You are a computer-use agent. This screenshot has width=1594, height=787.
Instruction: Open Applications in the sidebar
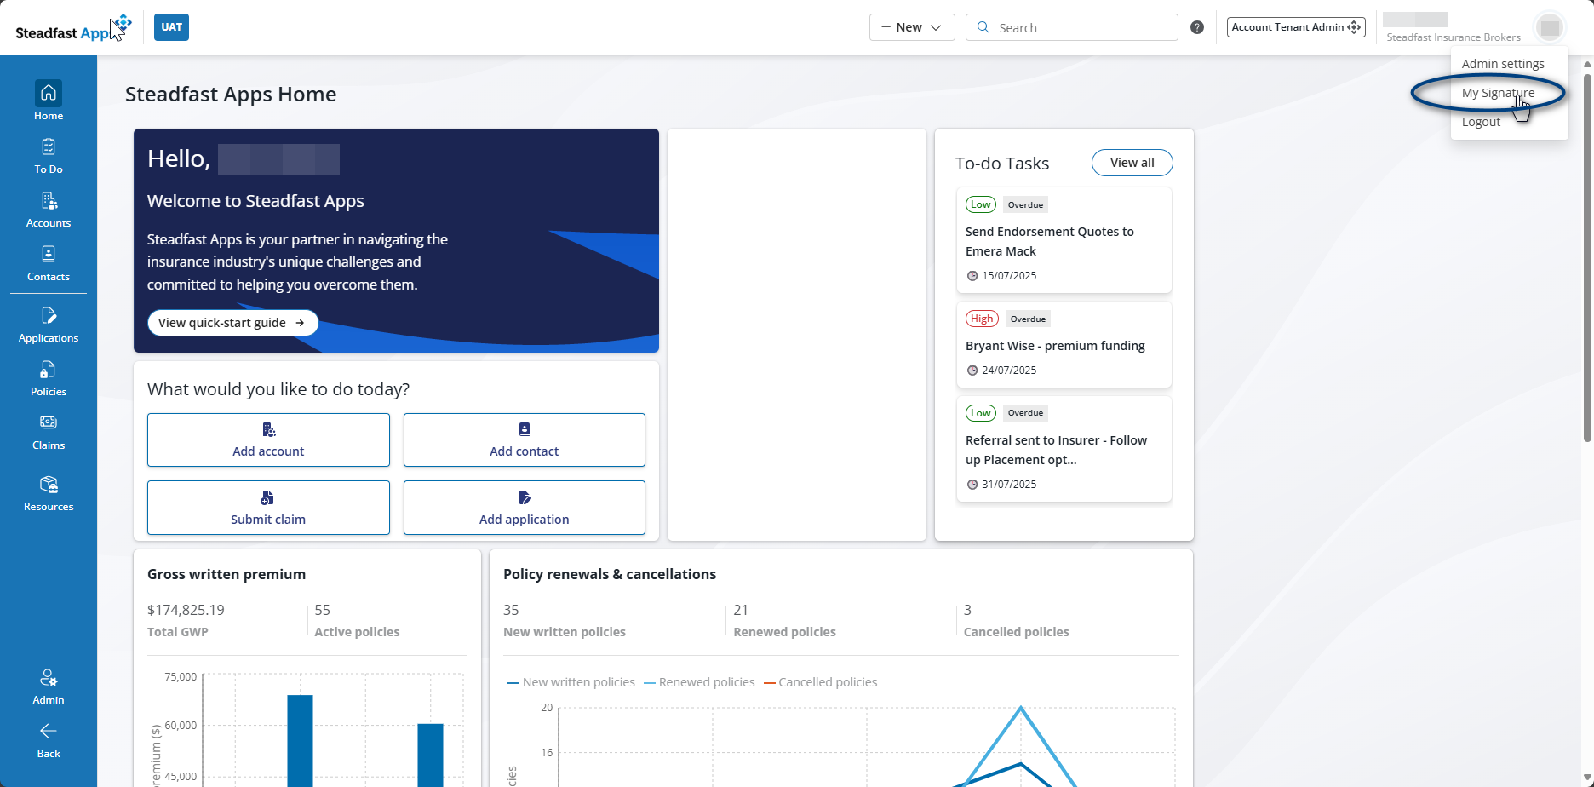click(49, 325)
